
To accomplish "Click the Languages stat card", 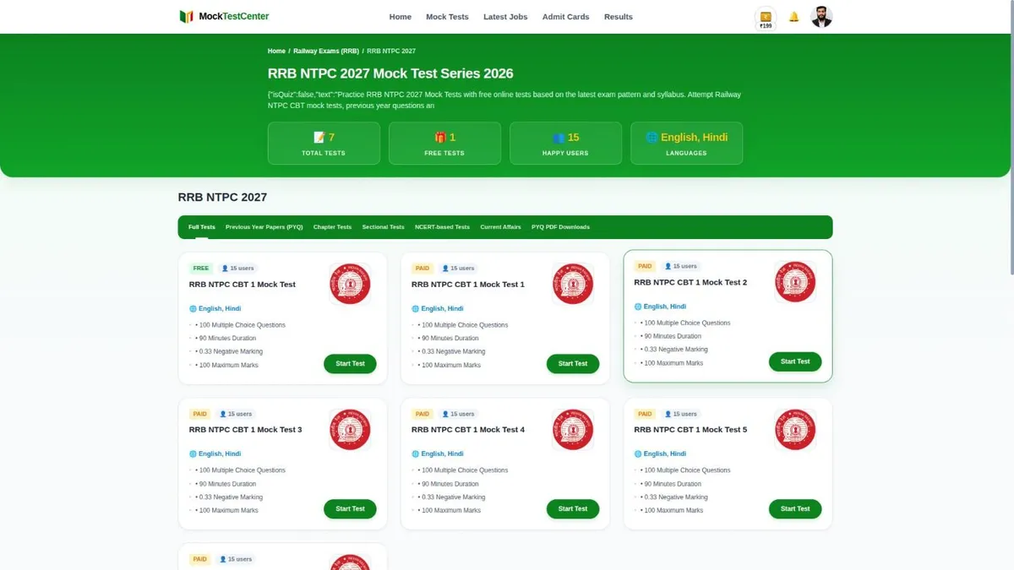I will pyautogui.click(x=686, y=143).
